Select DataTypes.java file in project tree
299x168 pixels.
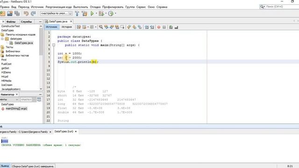tap(24, 43)
